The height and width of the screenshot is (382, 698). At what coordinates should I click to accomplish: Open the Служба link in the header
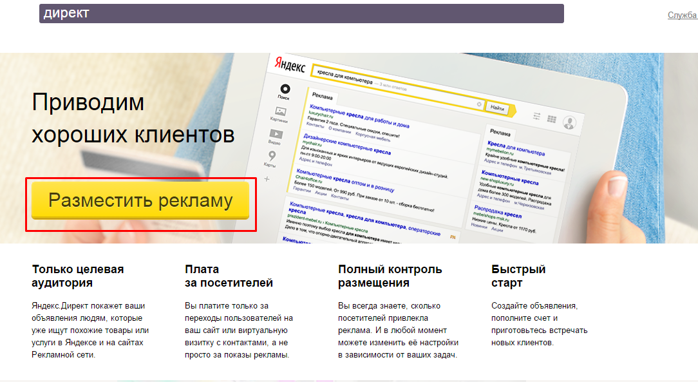[x=683, y=15]
